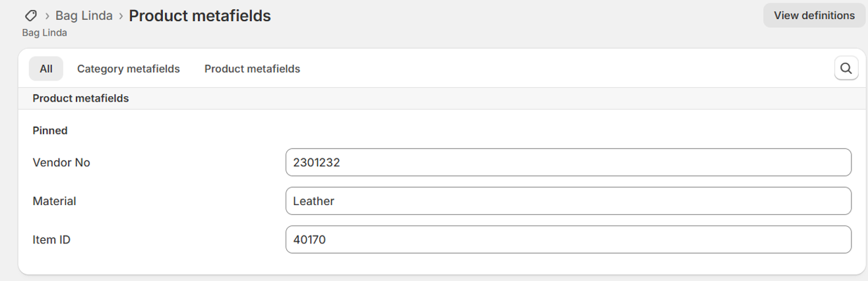The height and width of the screenshot is (281, 868).
Task: Focus the Vendor No input field
Action: coord(568,162)
